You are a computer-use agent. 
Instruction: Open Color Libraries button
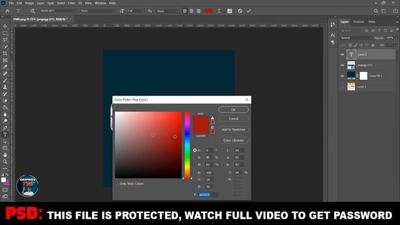coord(233,140)
